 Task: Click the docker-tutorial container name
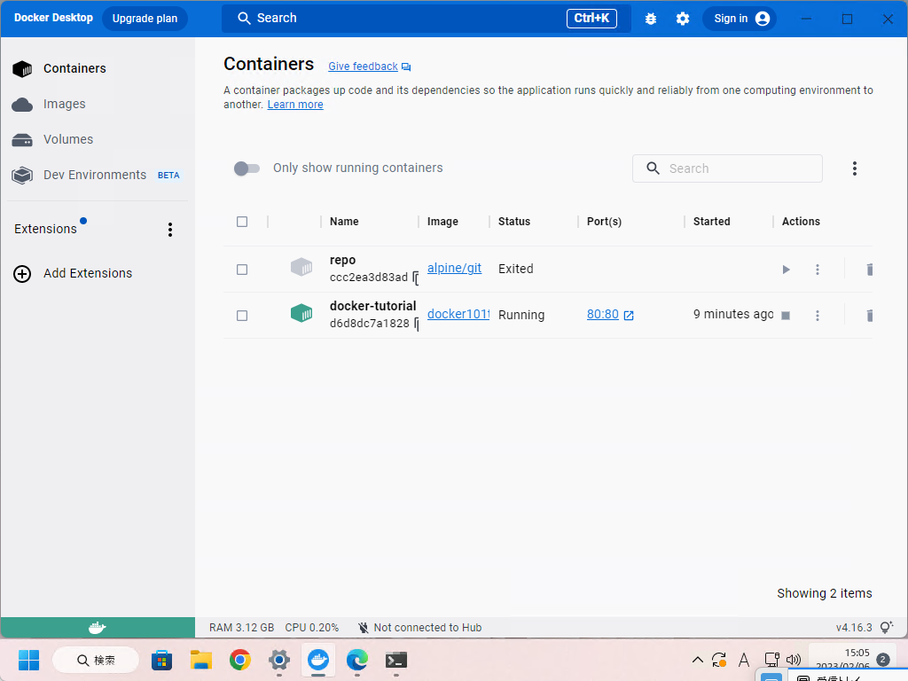(373, 306)
